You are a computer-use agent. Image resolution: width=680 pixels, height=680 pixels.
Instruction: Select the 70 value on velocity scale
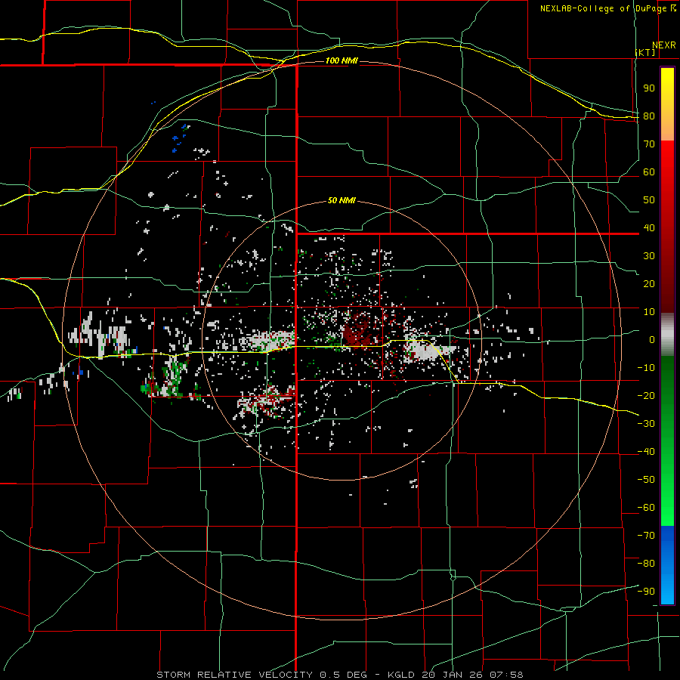pos(649,144)
